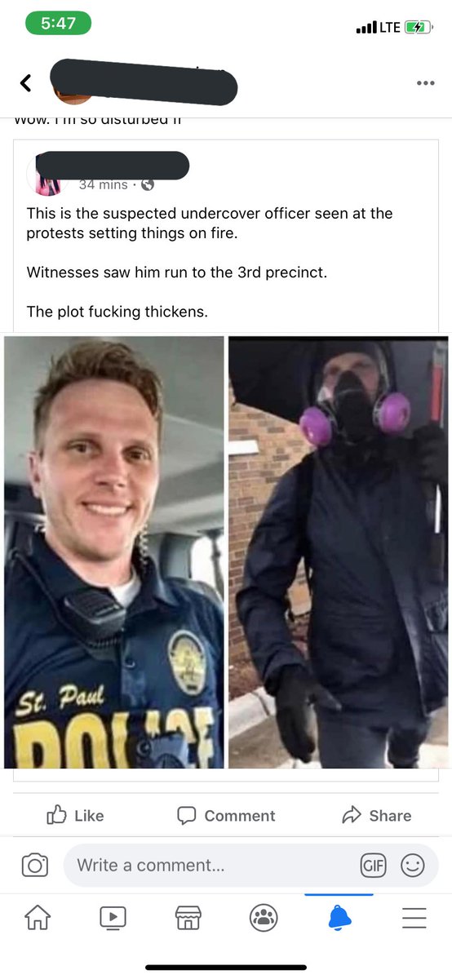
Task: Open the GIF picker
Action: [x=373, y=866]
